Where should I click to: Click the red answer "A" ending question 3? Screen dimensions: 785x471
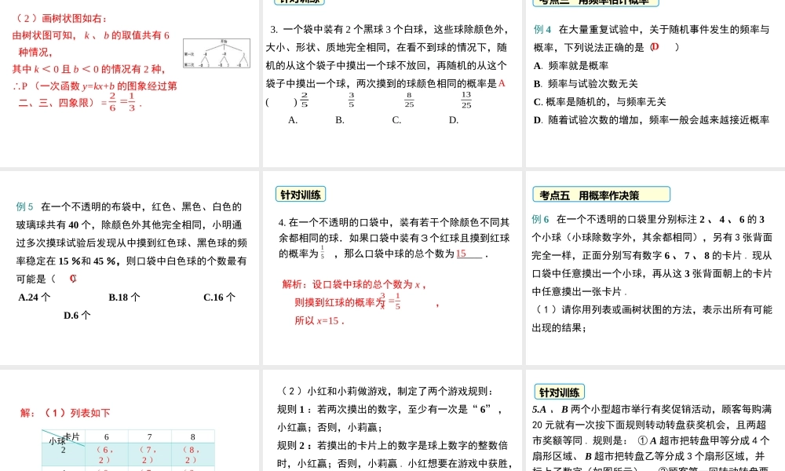point(502,83)
